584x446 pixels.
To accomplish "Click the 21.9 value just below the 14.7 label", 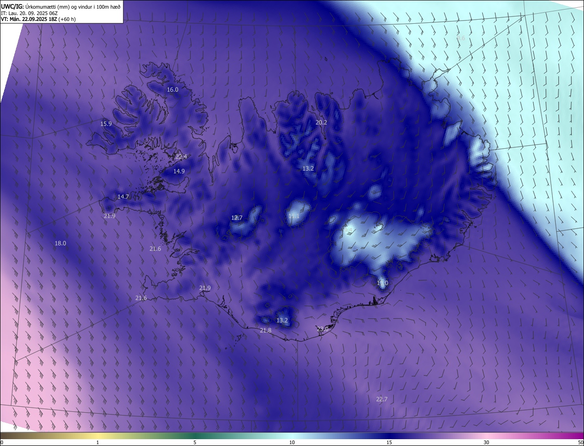I will point(109,216).
